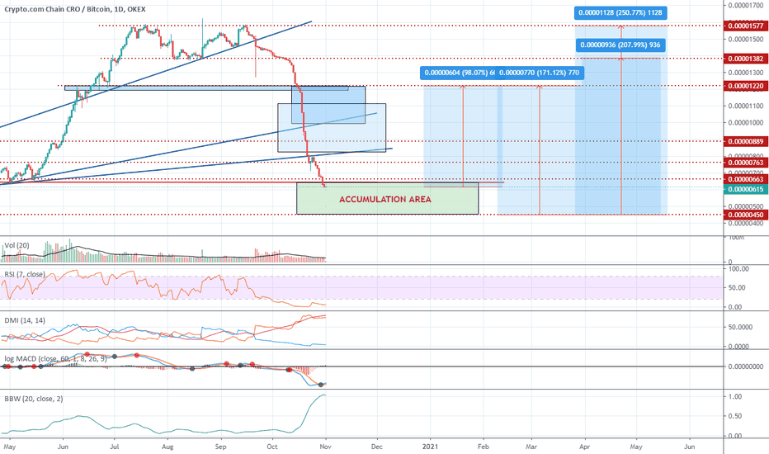
Task: Click the green 0.00000615 current price label
Action: (x=745, y=190)
